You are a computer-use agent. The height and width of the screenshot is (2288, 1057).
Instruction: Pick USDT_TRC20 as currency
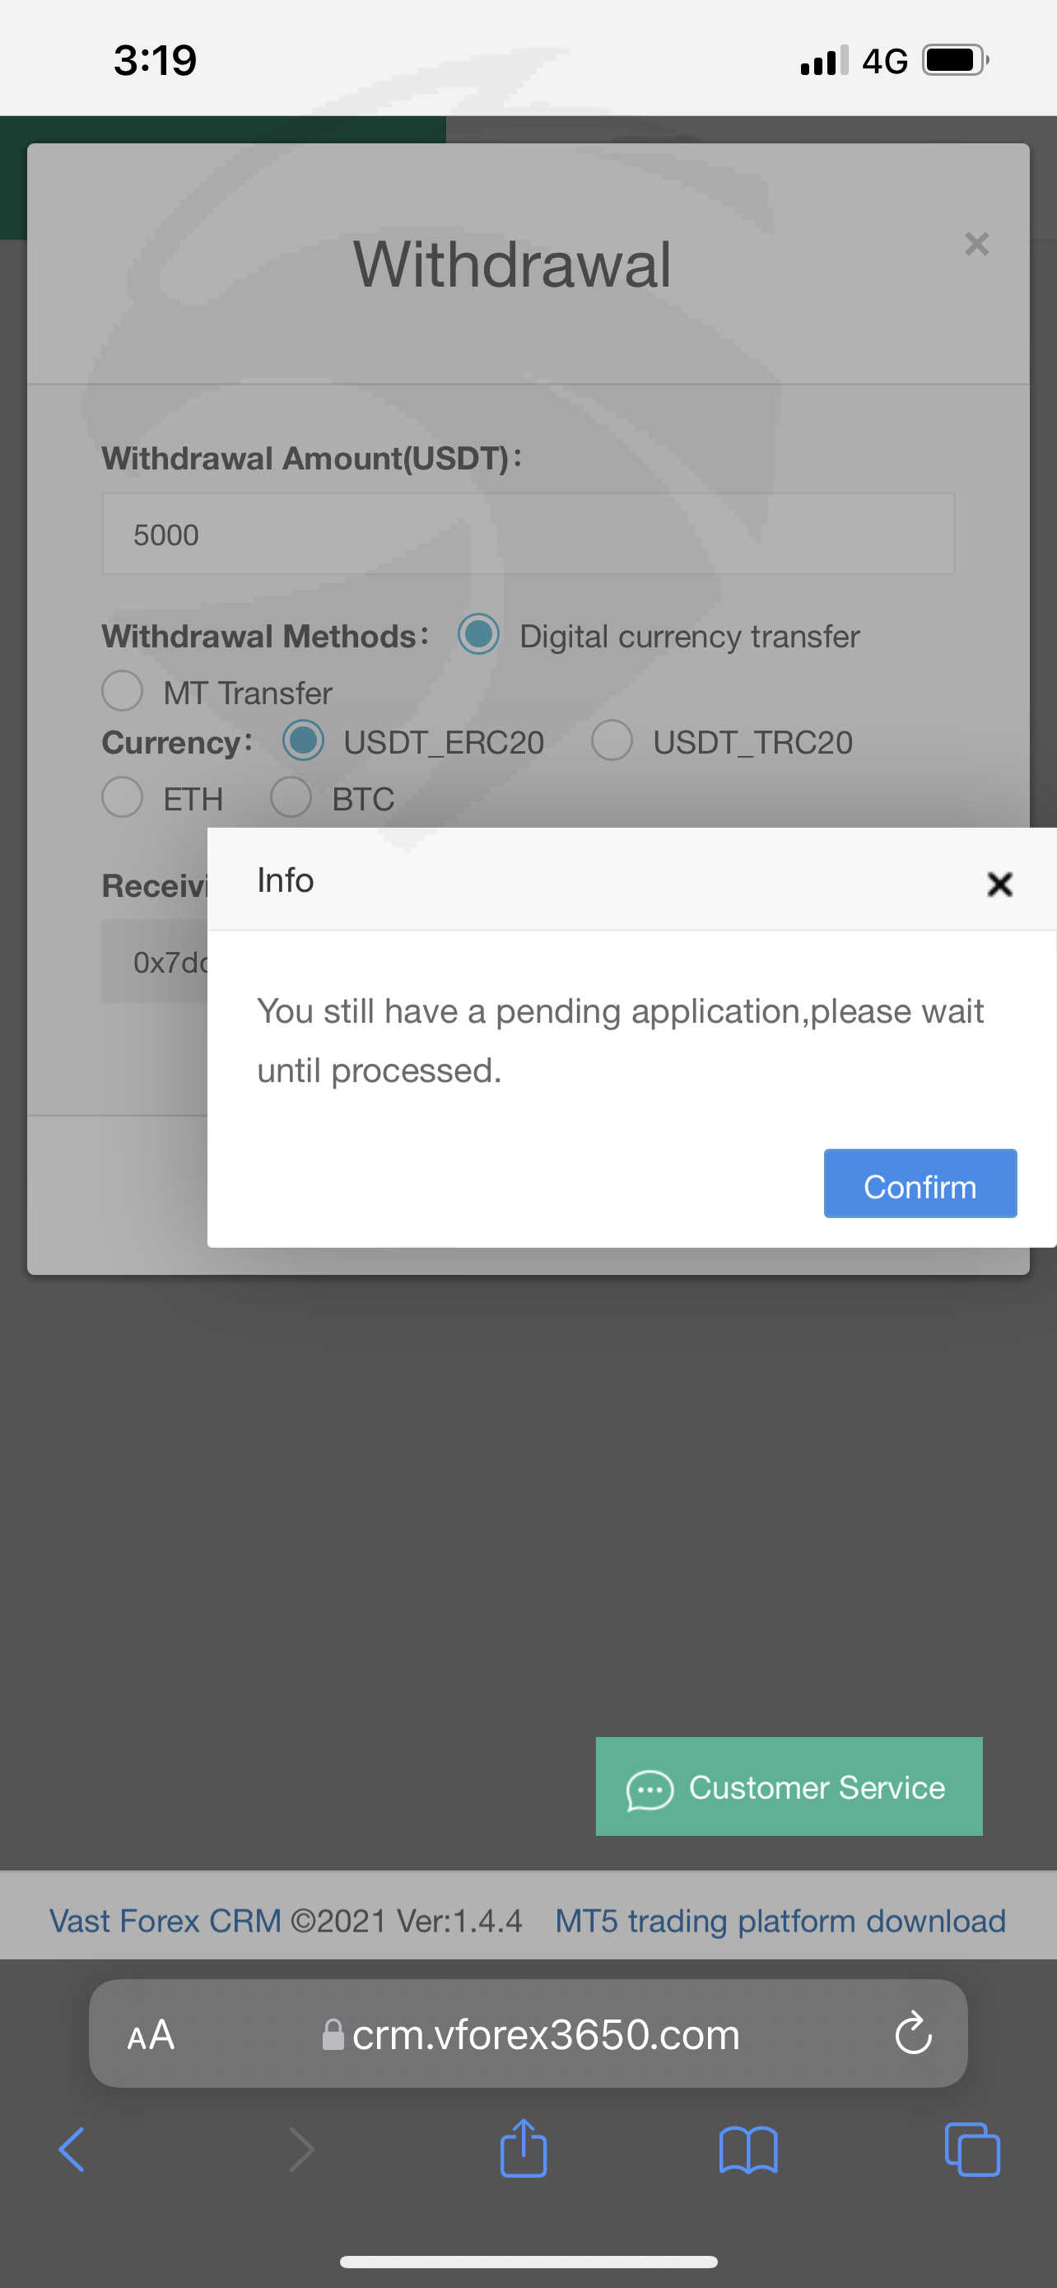pyautogui.click(x=612, y=740)
